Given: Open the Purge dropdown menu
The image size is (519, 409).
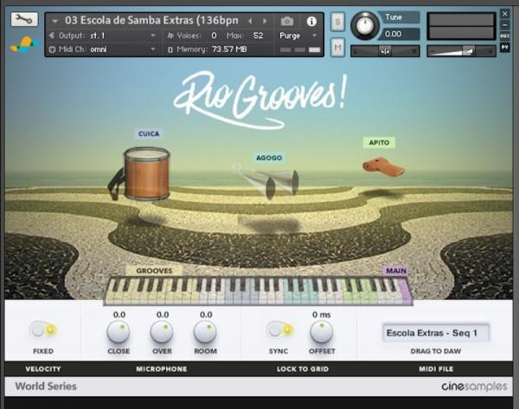Looking at the screenshot, I should coord(298,35).
